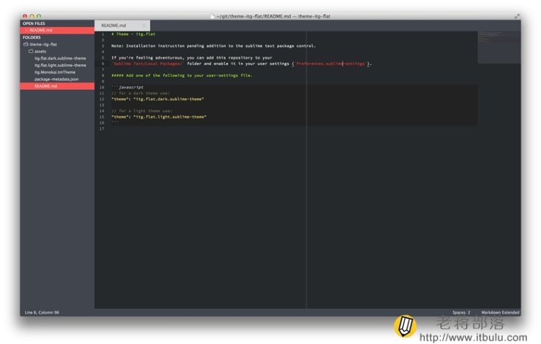
Task: Close README.md in the Open Files list
Action: pyautogui.click(x=26, y=30)
